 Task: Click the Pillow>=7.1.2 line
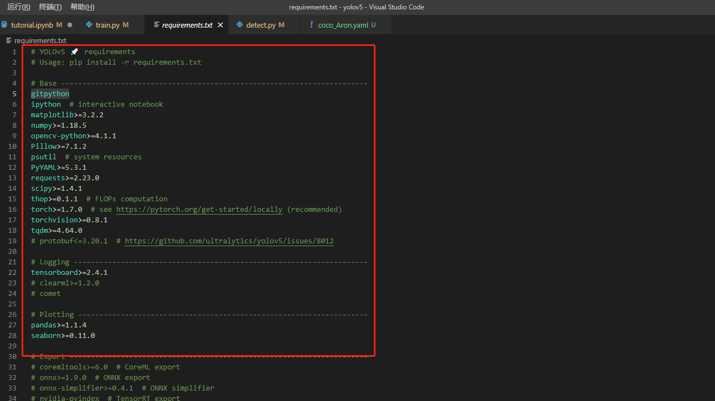coord(59,147)
